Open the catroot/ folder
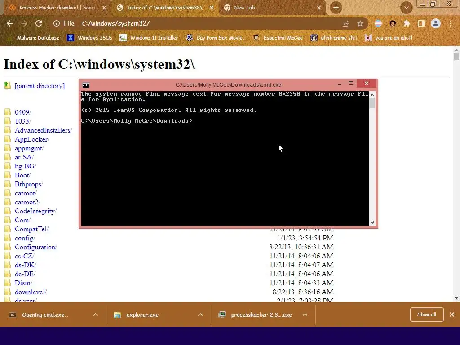 tap(26, 193)
